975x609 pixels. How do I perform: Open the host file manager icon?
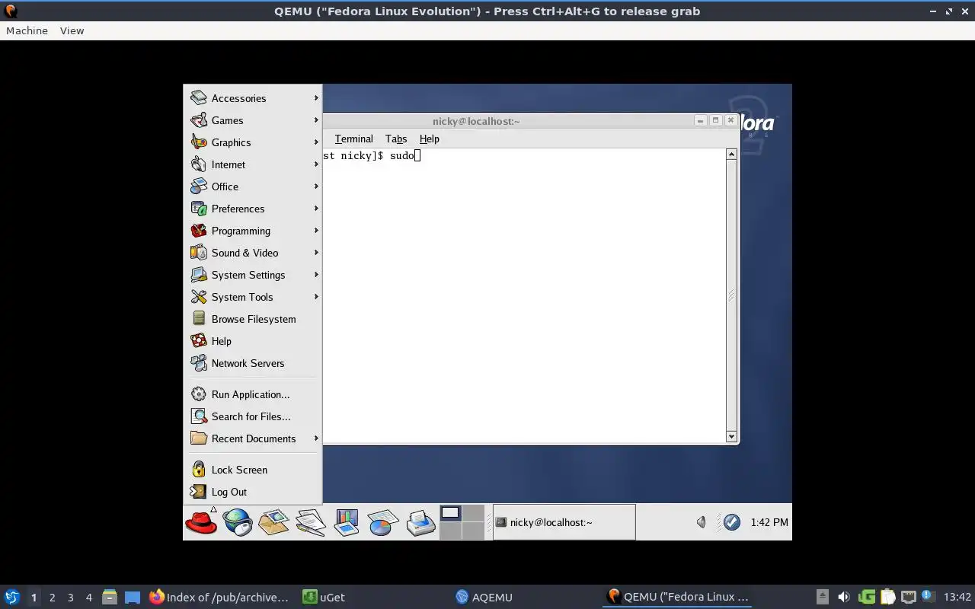pos(110,597)
